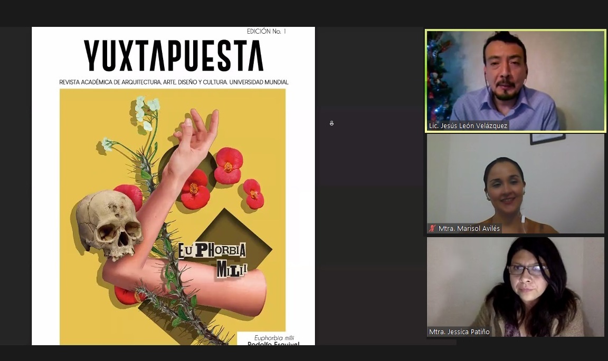Click the Revista Académica subtitle line
The height and width of the screenshot is (361, 608).
174,82
